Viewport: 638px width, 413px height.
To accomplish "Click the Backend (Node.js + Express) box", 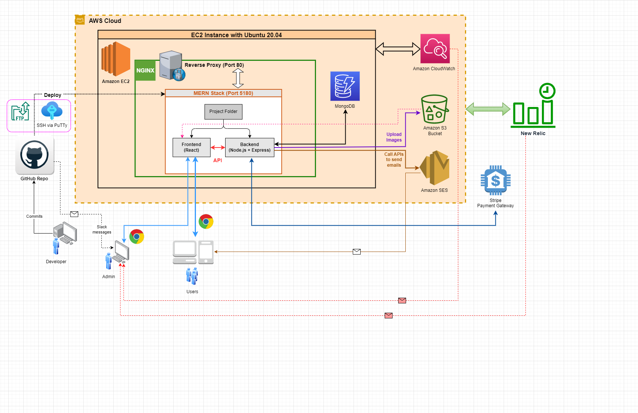I will (250, 147).
